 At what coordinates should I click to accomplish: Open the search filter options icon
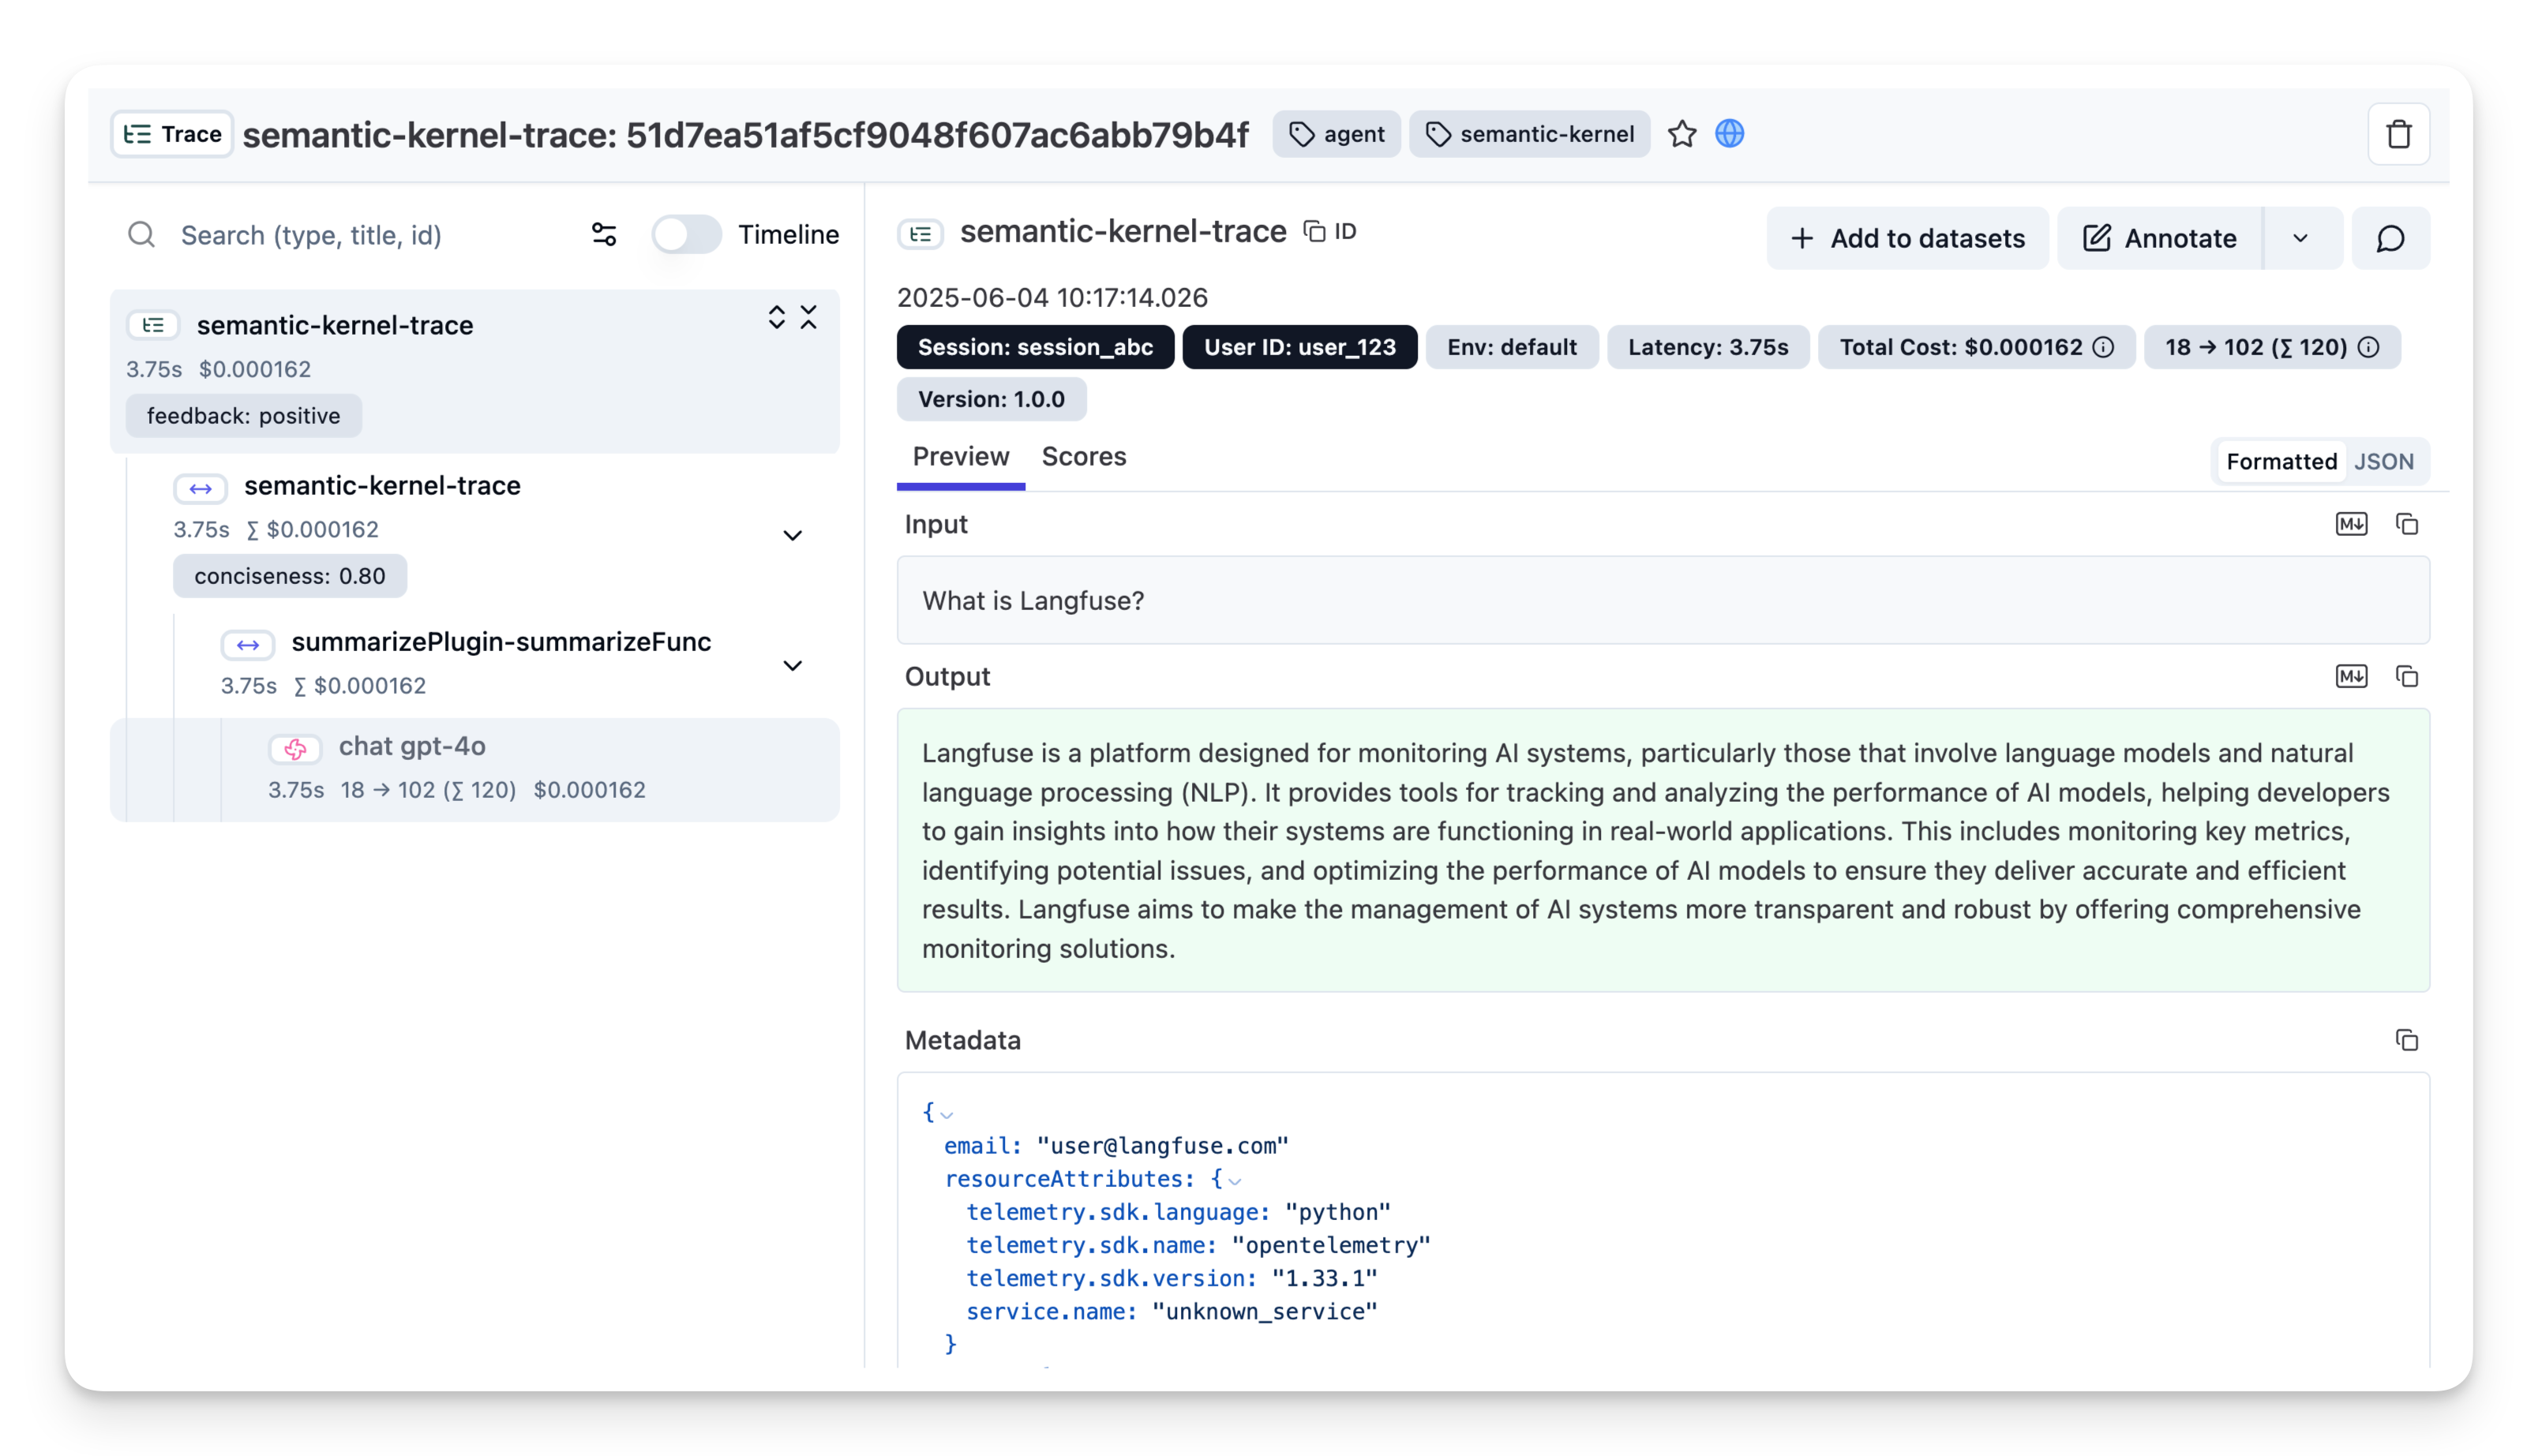604,234
